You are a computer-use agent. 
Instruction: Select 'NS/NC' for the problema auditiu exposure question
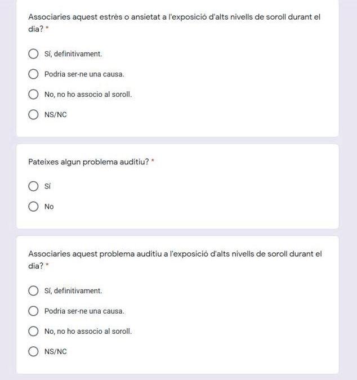[x=33, y=352]
